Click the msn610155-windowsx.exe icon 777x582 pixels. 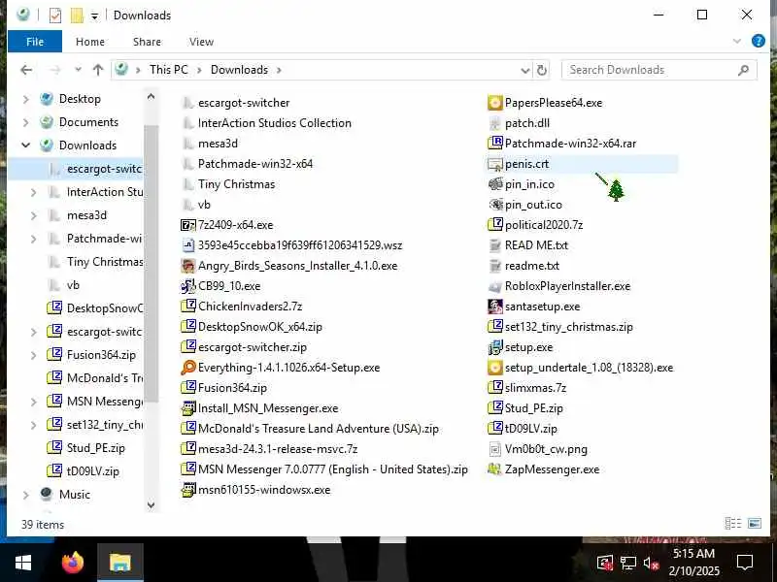tap(187, 490)
